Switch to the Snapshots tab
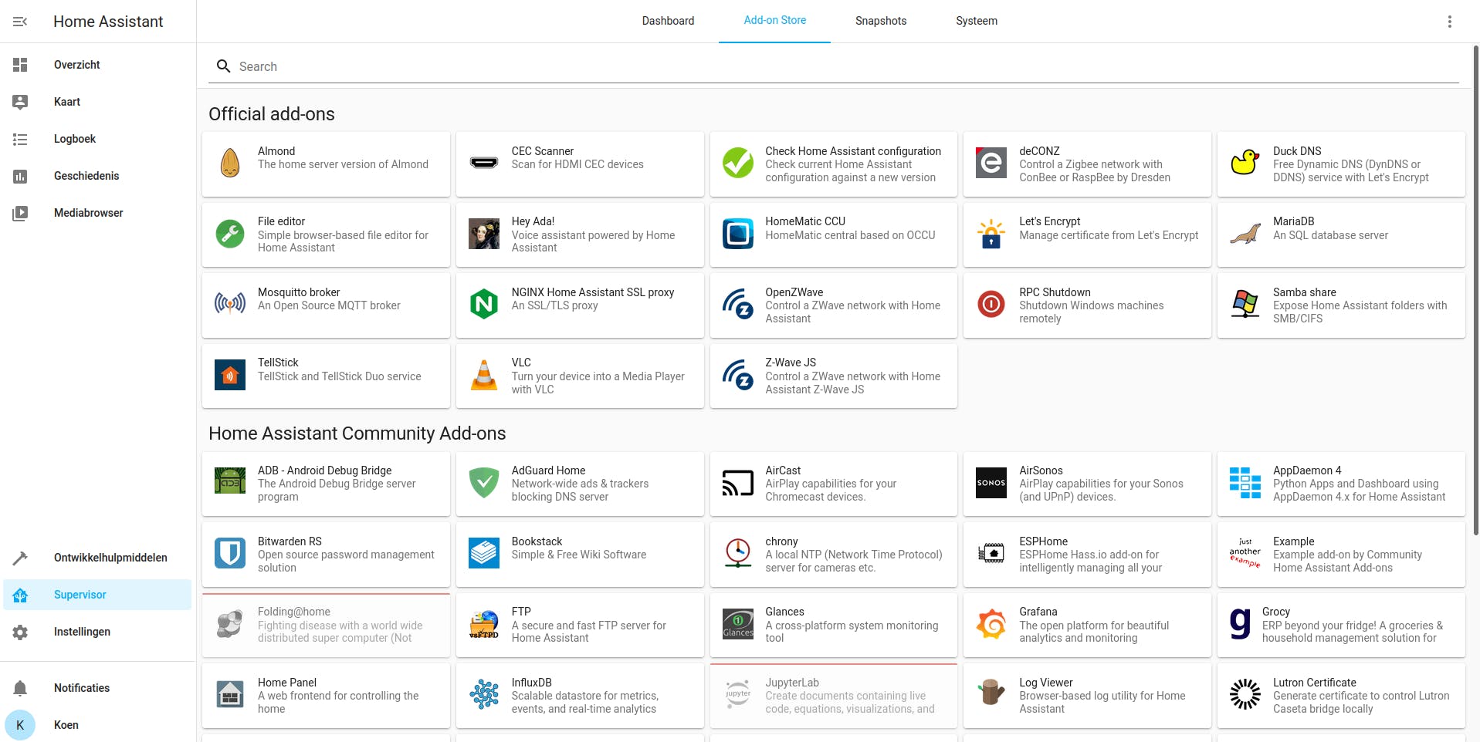 coord(880,21)
